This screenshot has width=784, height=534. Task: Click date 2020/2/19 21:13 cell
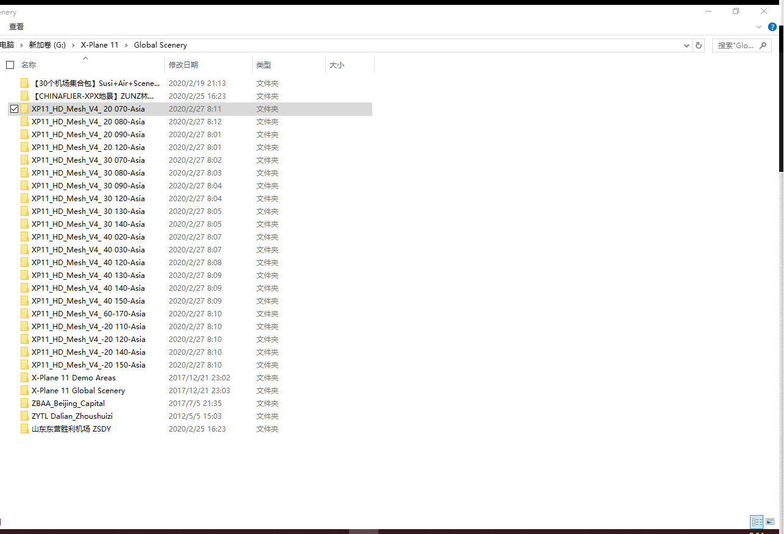coord(197,83)
